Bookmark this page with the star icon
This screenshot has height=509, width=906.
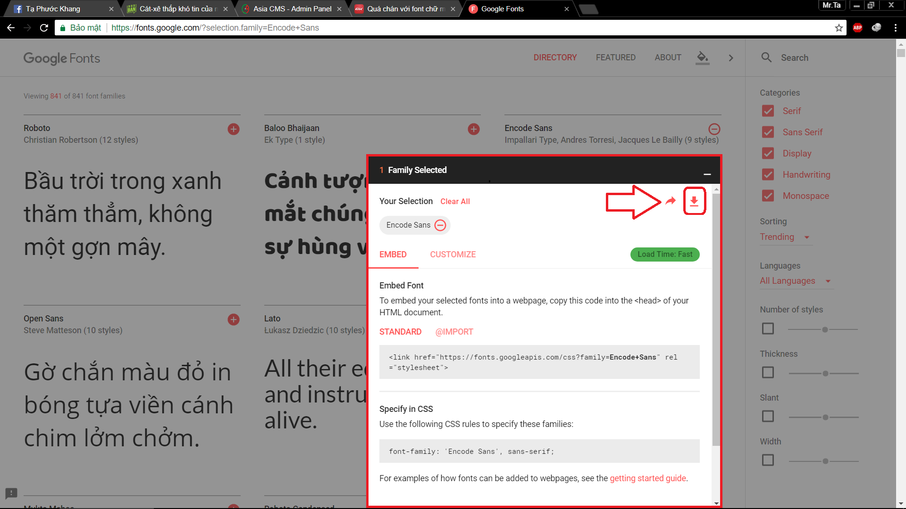point(839,28)
